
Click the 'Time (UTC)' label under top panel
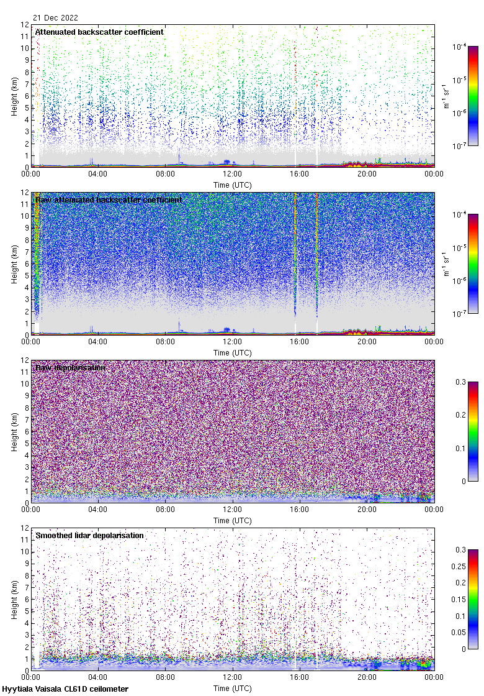233,185
